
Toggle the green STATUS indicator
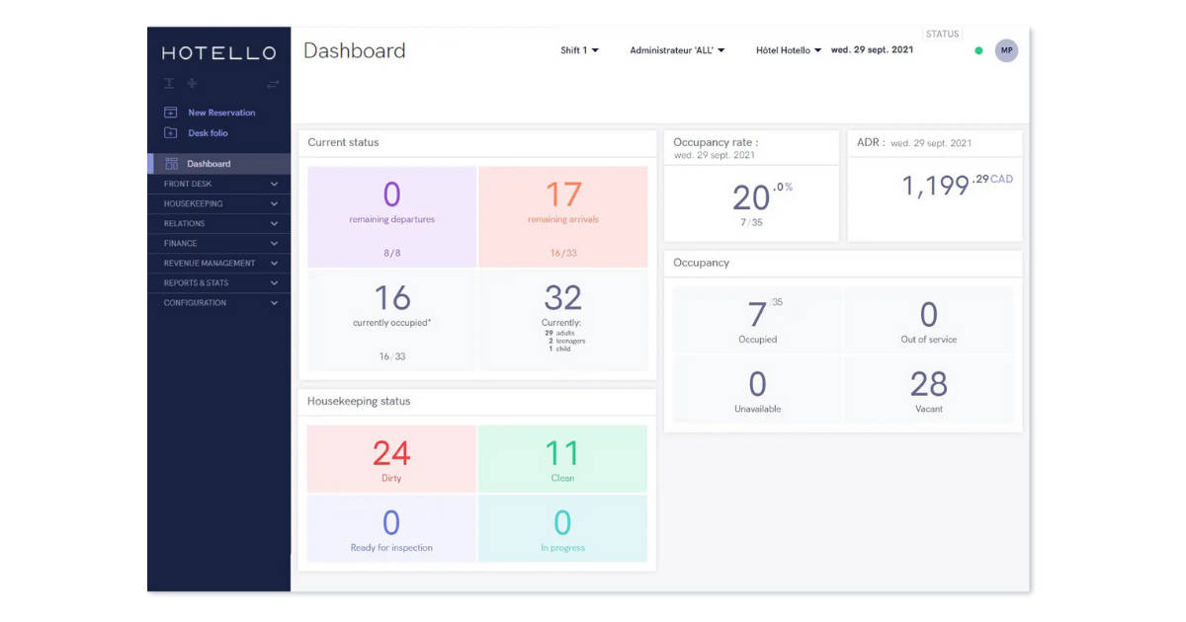click(x=977, y=49)
